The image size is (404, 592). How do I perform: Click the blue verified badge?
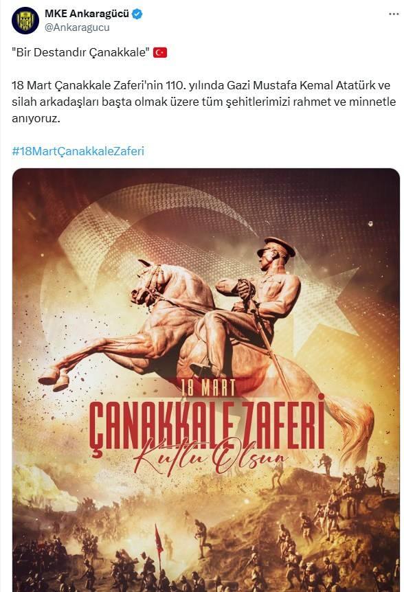137,14
